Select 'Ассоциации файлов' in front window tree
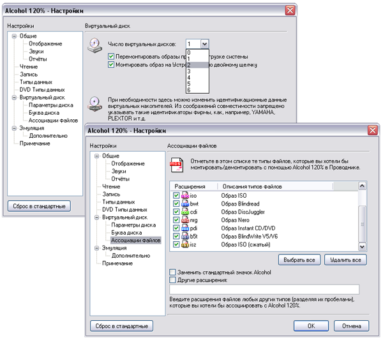The image size is (383, 340). (136, 240)
